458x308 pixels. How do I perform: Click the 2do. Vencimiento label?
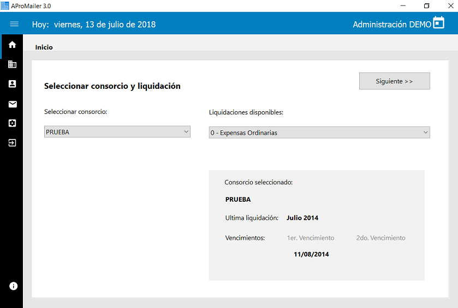pyautogui.click(x=380, y=238)
